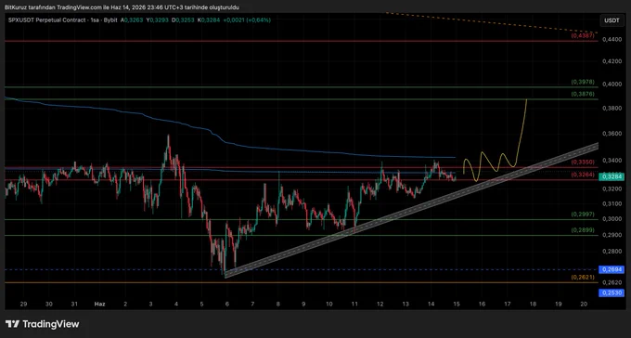631x338 pixels.
Task: Click the low value D0,3253
Action: tap(182, 19)
